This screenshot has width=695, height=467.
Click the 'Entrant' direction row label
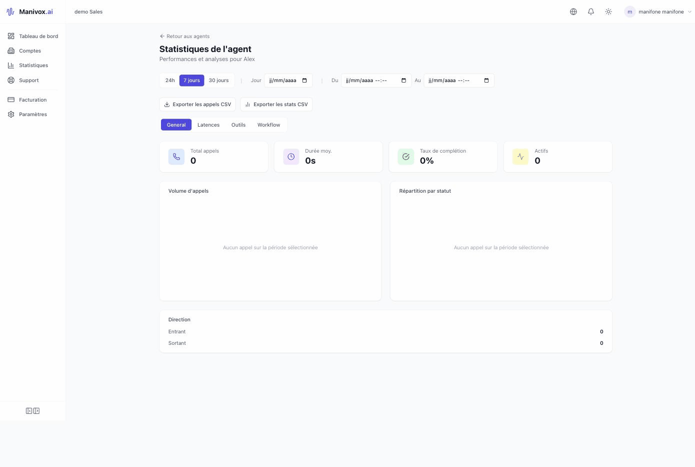coord(177,331)
